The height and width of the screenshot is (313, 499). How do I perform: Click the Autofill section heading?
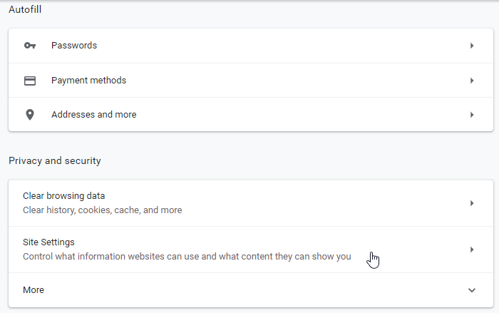[x=25, y=9]
